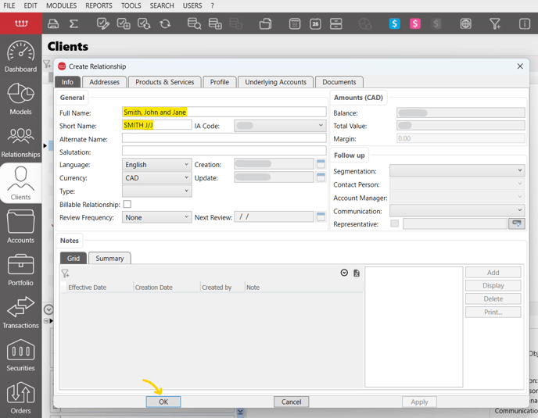The width and height of the screenshot is (538, 418).
Task: Switch to the Summary notes tab
Action: [x=109, y=259]
